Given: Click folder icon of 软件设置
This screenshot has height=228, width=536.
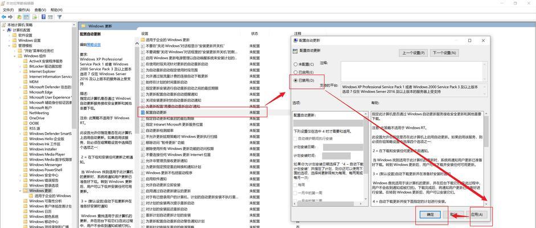Looking at the screenshot, I should point(14,35).
